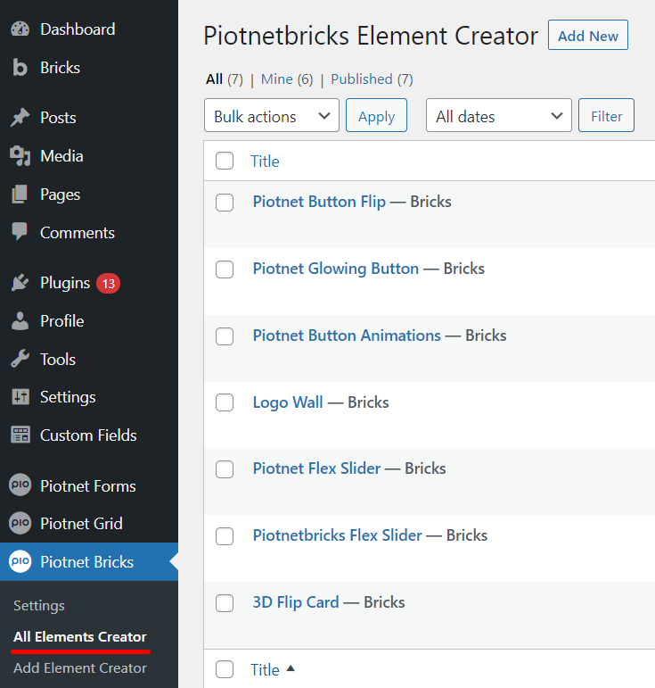Select the Piotnet Flex Slider checkbox
This screenshot has width=655, height=688.
pyautogui.click(x=225, y=469)
